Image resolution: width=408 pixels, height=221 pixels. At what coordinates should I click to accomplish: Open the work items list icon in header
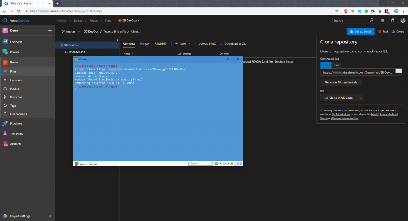click(x=382, y=20)
